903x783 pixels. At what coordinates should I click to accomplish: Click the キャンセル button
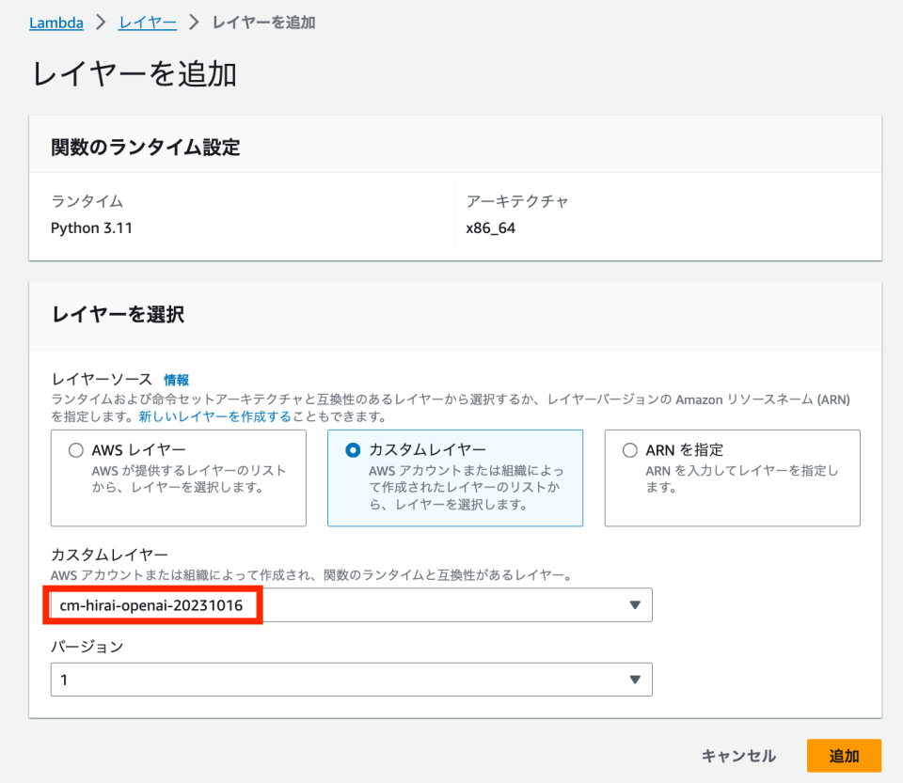pos(738,756)
